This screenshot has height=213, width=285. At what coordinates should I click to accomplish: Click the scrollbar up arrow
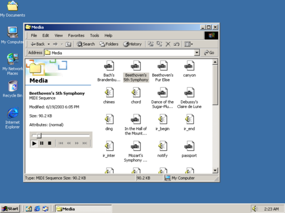pyautogui.click(x=215, y=62)
